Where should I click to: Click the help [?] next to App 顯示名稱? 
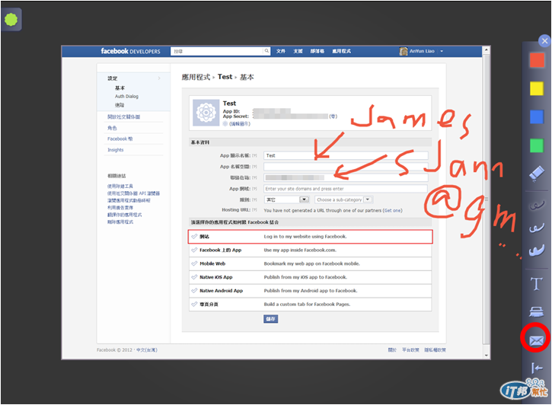254,155
